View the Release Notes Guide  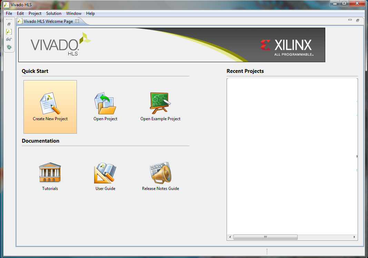pyautogui.click(x=160, y=176)
